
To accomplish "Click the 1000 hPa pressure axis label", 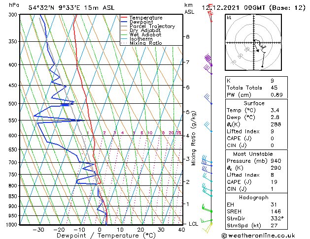I will coord(12,225).
